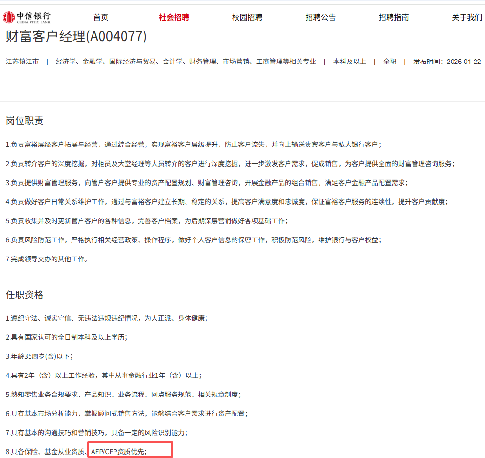Click the duty line about 风险防范工作
Screen dimensions: 485x458
(193, 240)
